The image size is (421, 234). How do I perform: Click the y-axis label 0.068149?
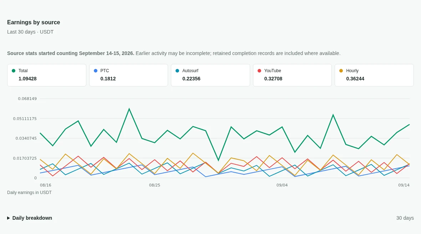point(27,99)
